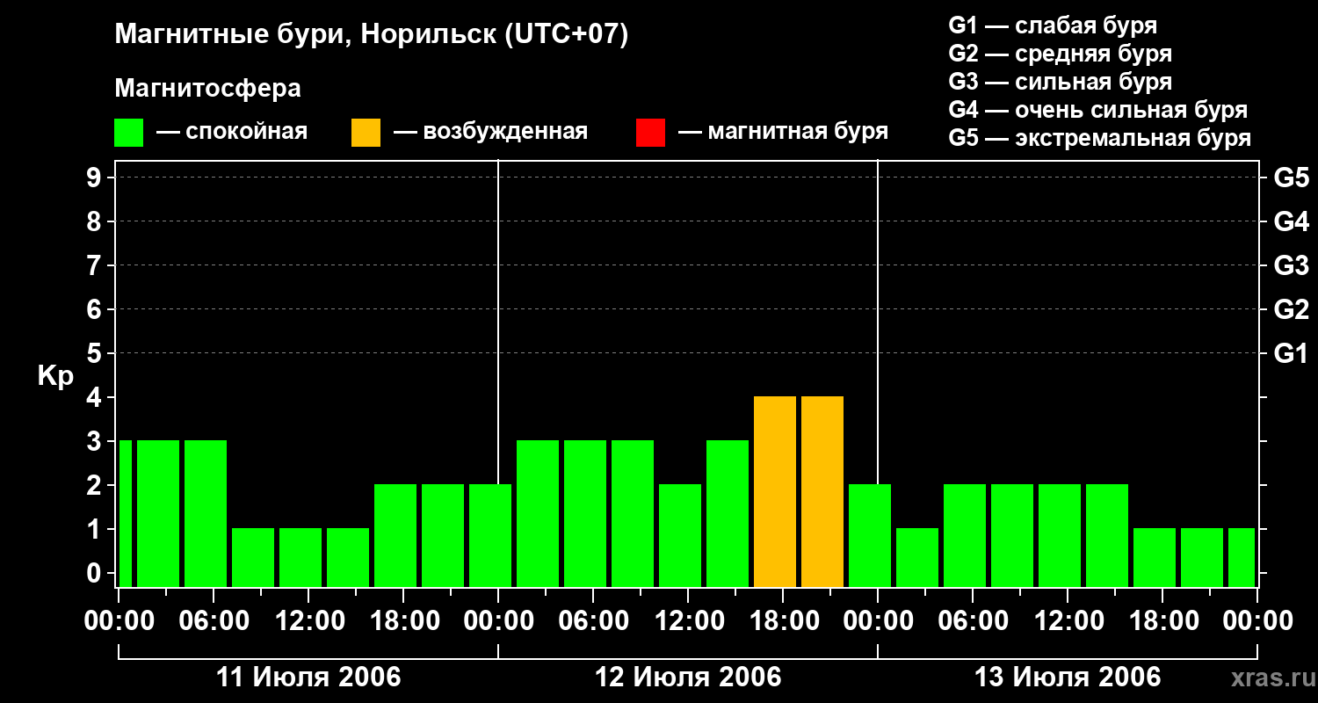Click the '18:00' time label for 13 Июля
The image size is (1318, 703).
click(1162, 621)
